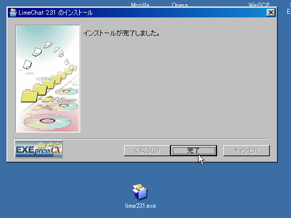
Task: Close the LimeChat installer window
Action: [271, 13]
